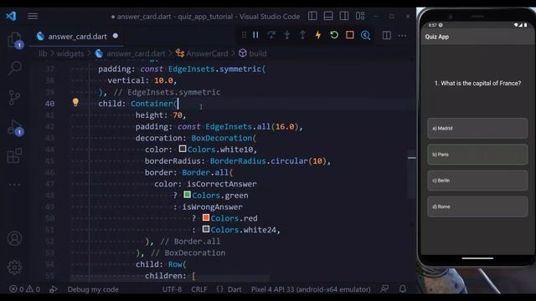This screenshot has height=301, width=536.
Task: Open color picker for Colors.white10 swatch
Action: click(x=183, y=149)
